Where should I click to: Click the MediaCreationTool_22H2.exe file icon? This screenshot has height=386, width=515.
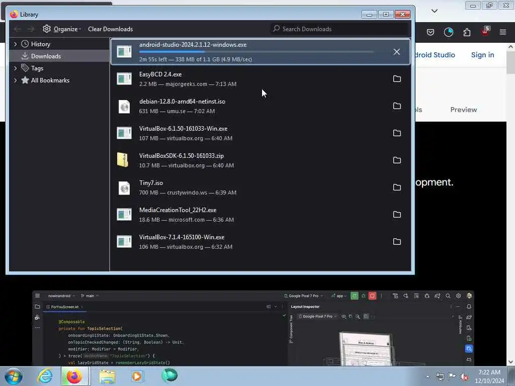tap(124, 214)
